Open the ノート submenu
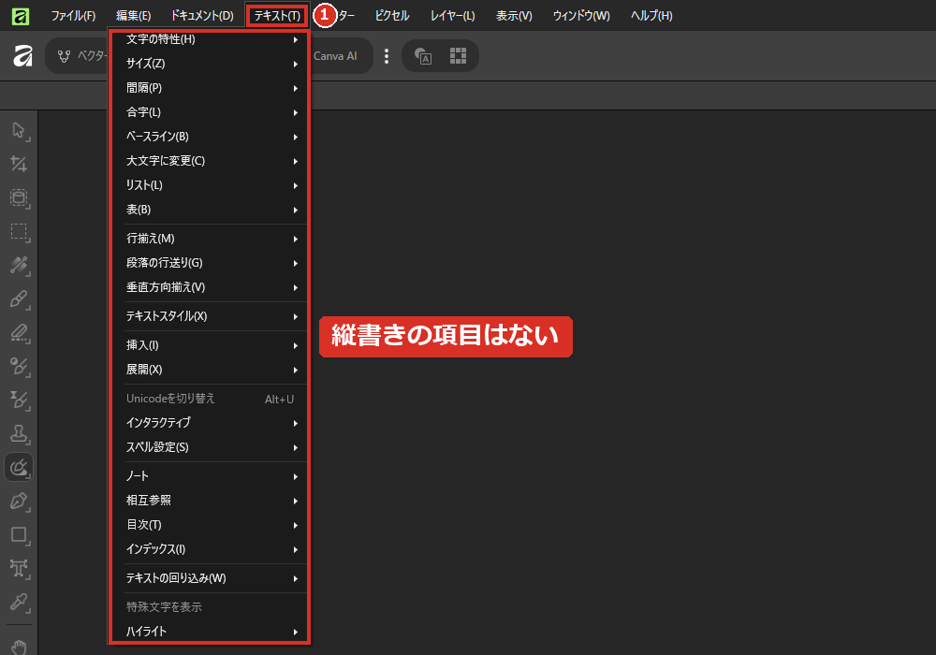This screenshot has width=936, height=655. click(210, 476)
